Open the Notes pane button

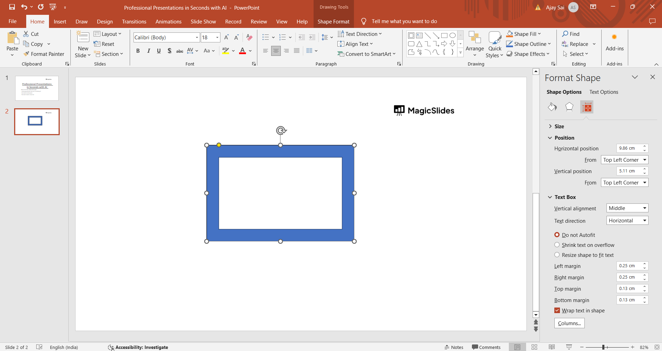click(x=454, y=347)
